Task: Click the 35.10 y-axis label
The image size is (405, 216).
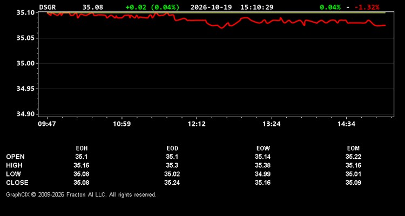Action: coord(26,12)
